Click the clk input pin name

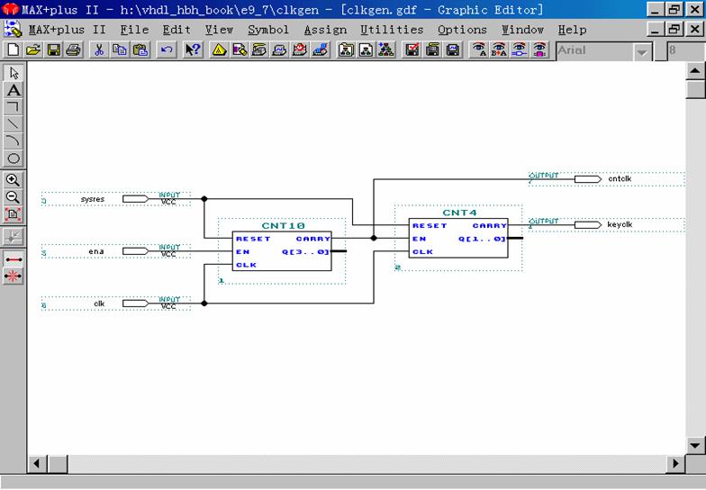pyautogui.click(x=99, y=304)
